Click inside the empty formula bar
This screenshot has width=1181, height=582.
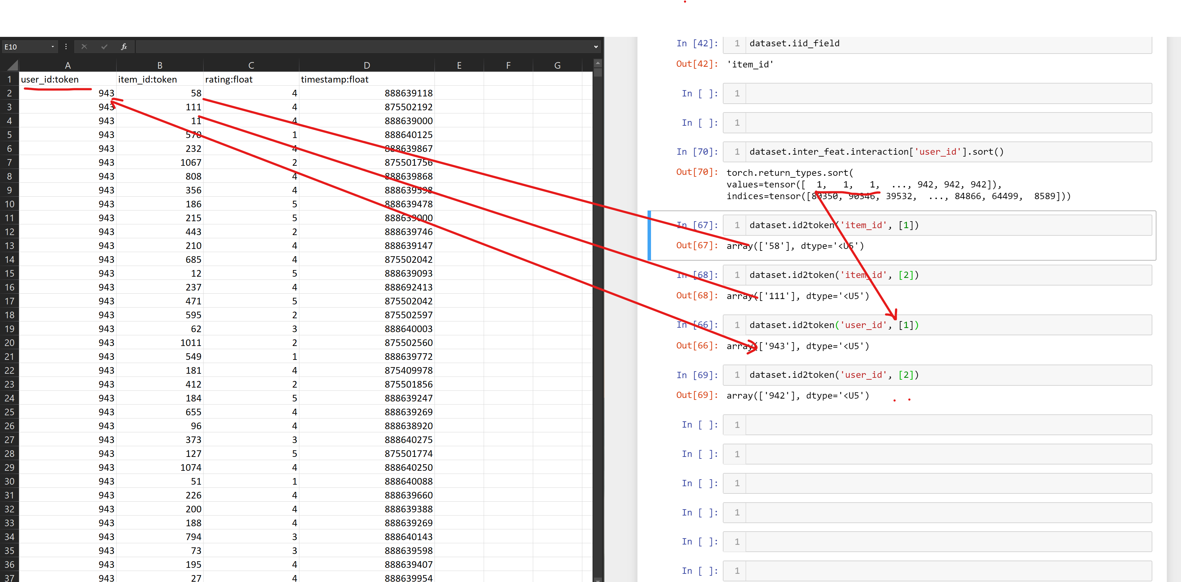coord(321,46)
